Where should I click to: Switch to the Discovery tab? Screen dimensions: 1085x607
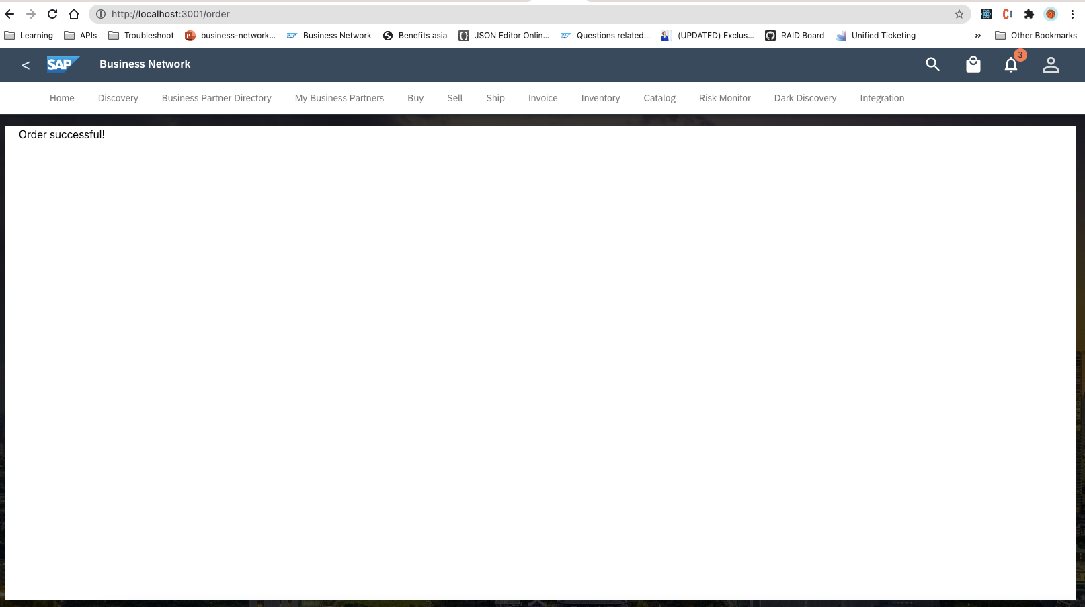(x=118, y=98)
